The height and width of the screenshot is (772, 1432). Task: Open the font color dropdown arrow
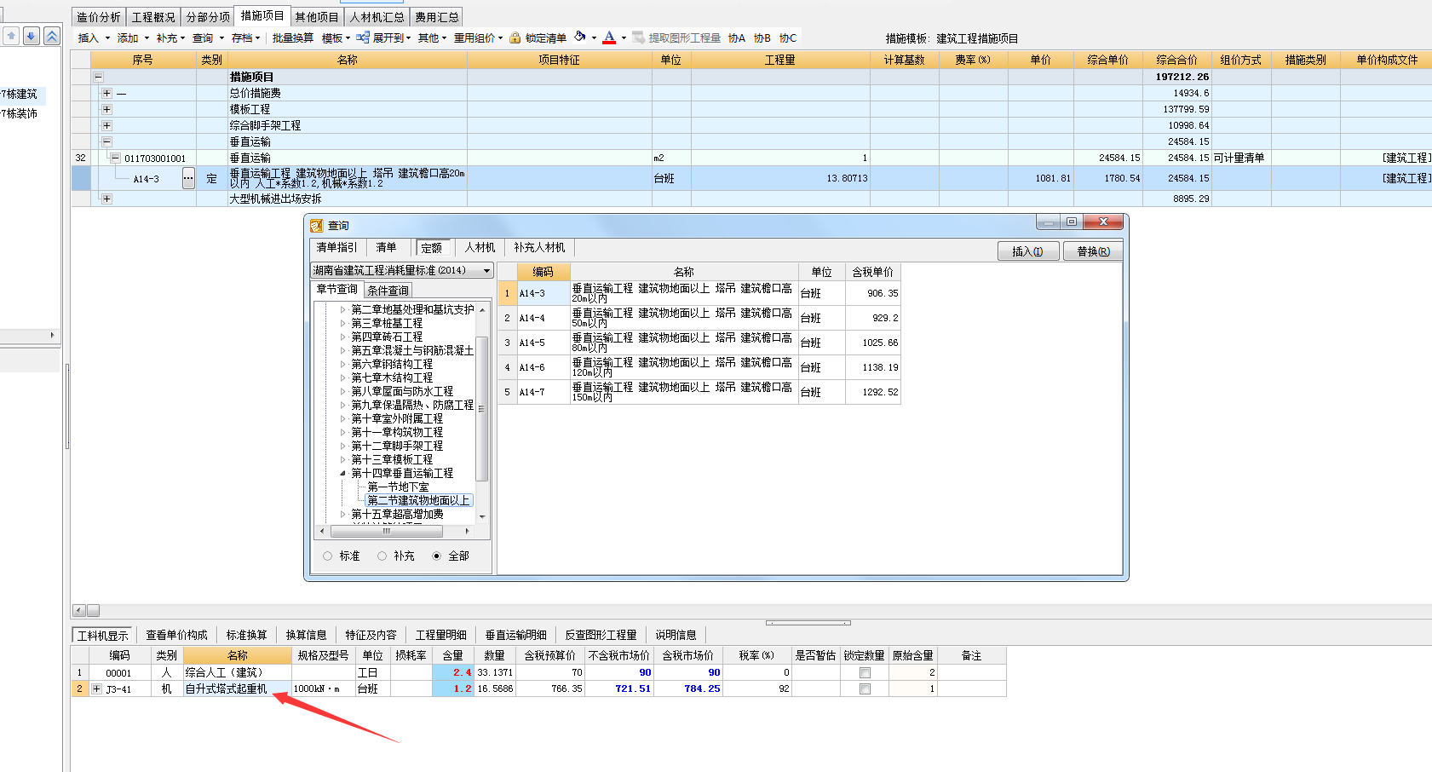coord(624,37)
